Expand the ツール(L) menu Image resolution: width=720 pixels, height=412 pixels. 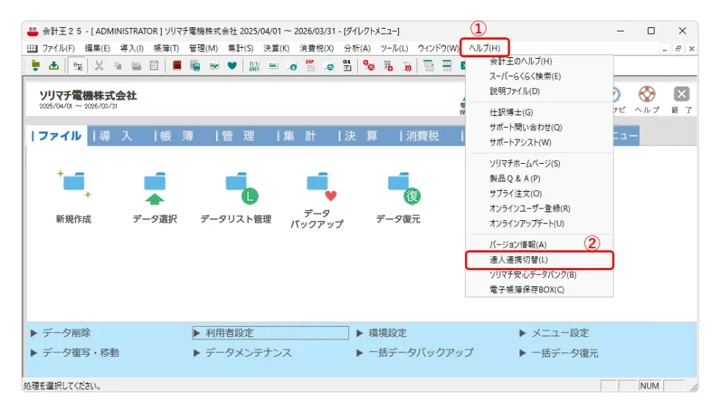point(393,48)
